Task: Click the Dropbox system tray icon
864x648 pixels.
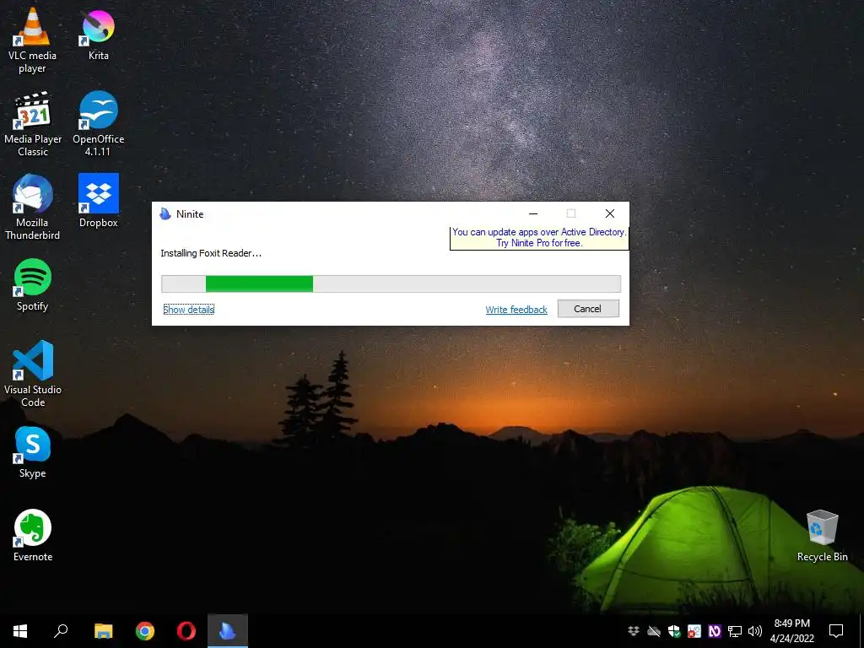Action: click(x=634, y=631)
